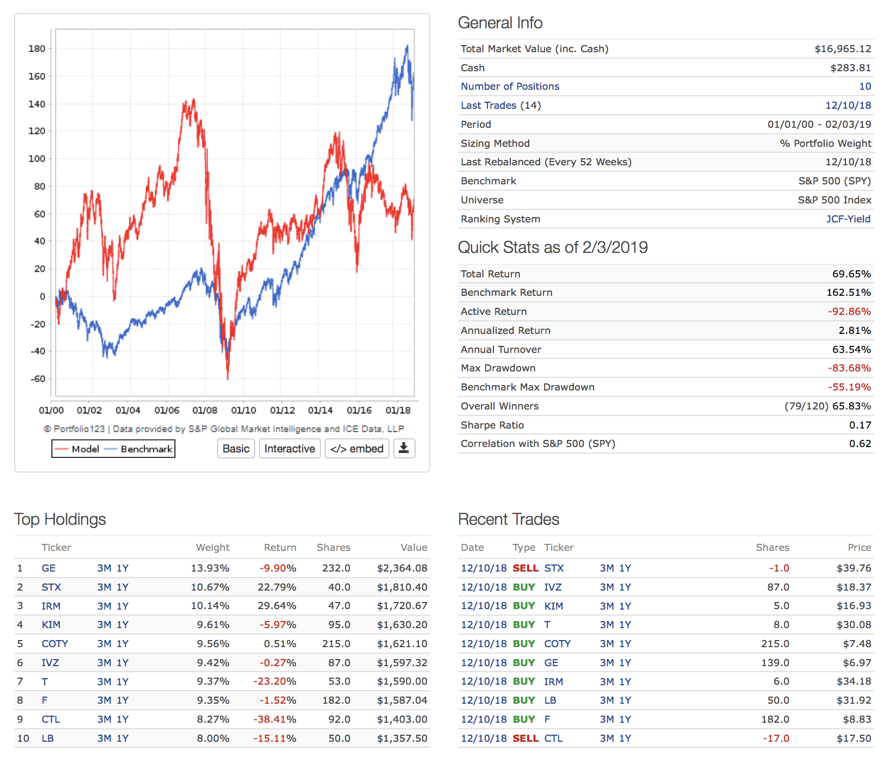Click the 12/10/18 last trades date
Screen dimensions: 890x757
click(848, 106)
